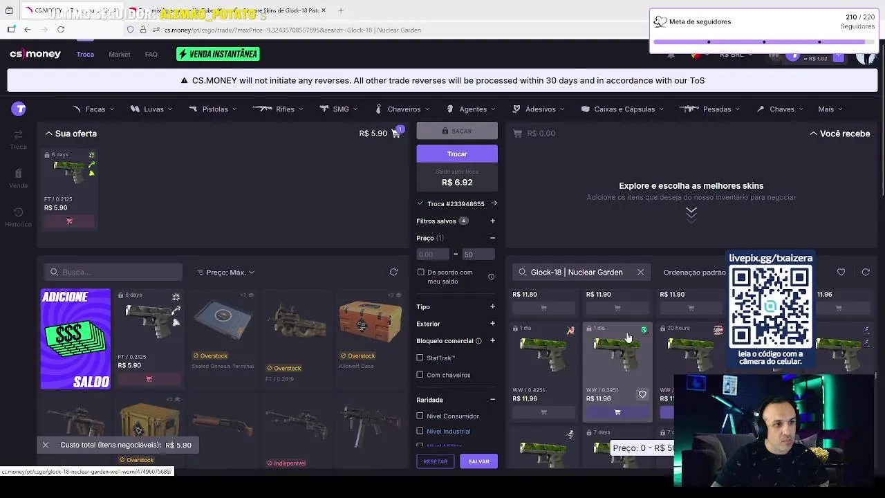885x498 pixels.
Task: Collapse the Você recebe panel
Action: (814, 133)
